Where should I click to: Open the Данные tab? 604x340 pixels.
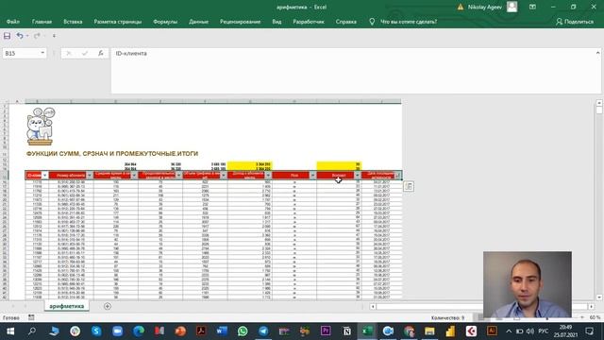click(x=198, y=22)
